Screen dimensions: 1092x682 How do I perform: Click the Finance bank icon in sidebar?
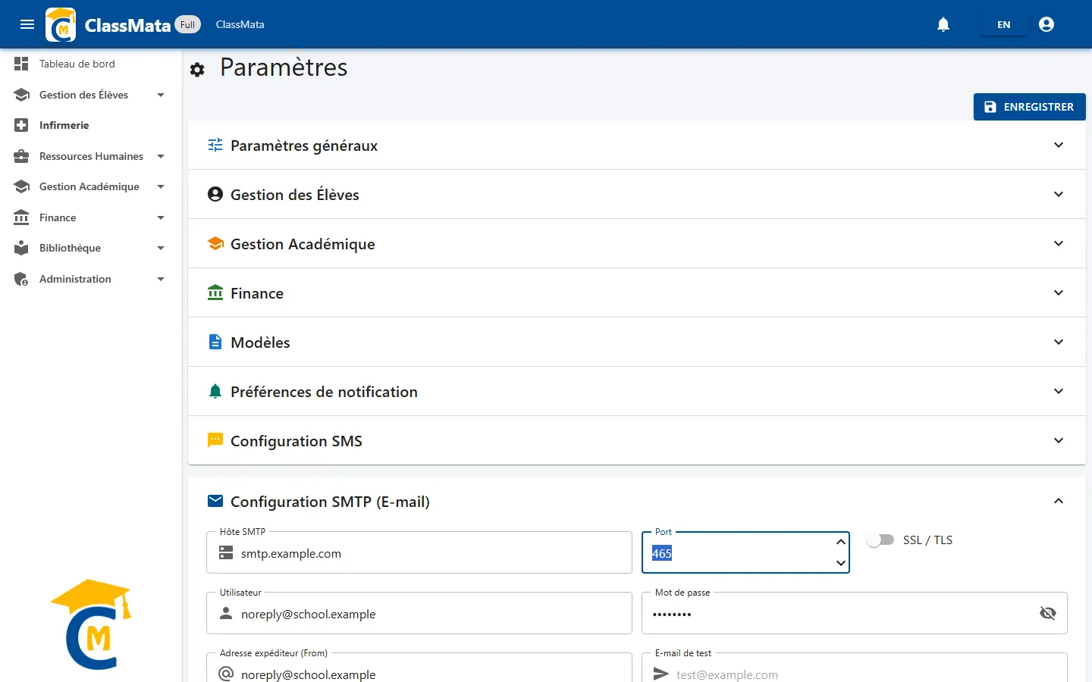tap(21, 217)
